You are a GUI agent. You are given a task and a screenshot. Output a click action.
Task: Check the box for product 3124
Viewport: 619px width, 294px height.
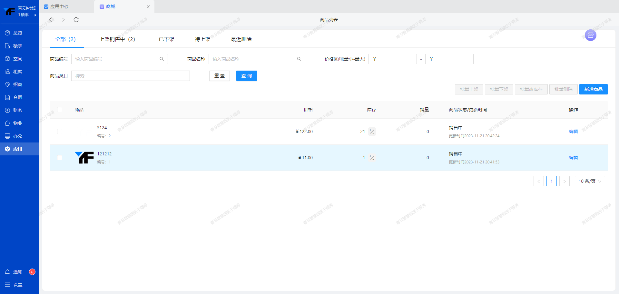(60, 132)
